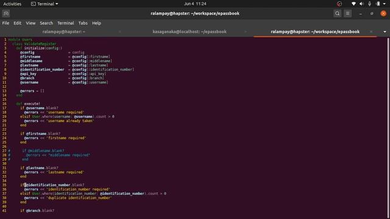Click the battery status icon
This screenshot has width=390, height=219.
[x=378, y=4]
